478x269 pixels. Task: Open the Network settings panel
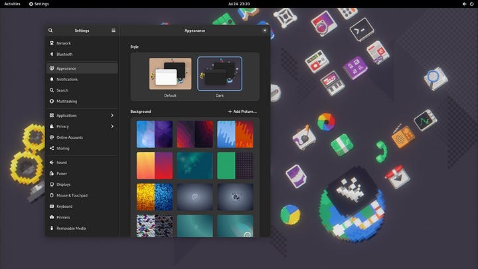tap(82, 43)
